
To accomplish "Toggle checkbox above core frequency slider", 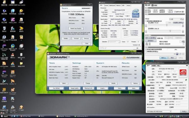I will coord(146,21).
